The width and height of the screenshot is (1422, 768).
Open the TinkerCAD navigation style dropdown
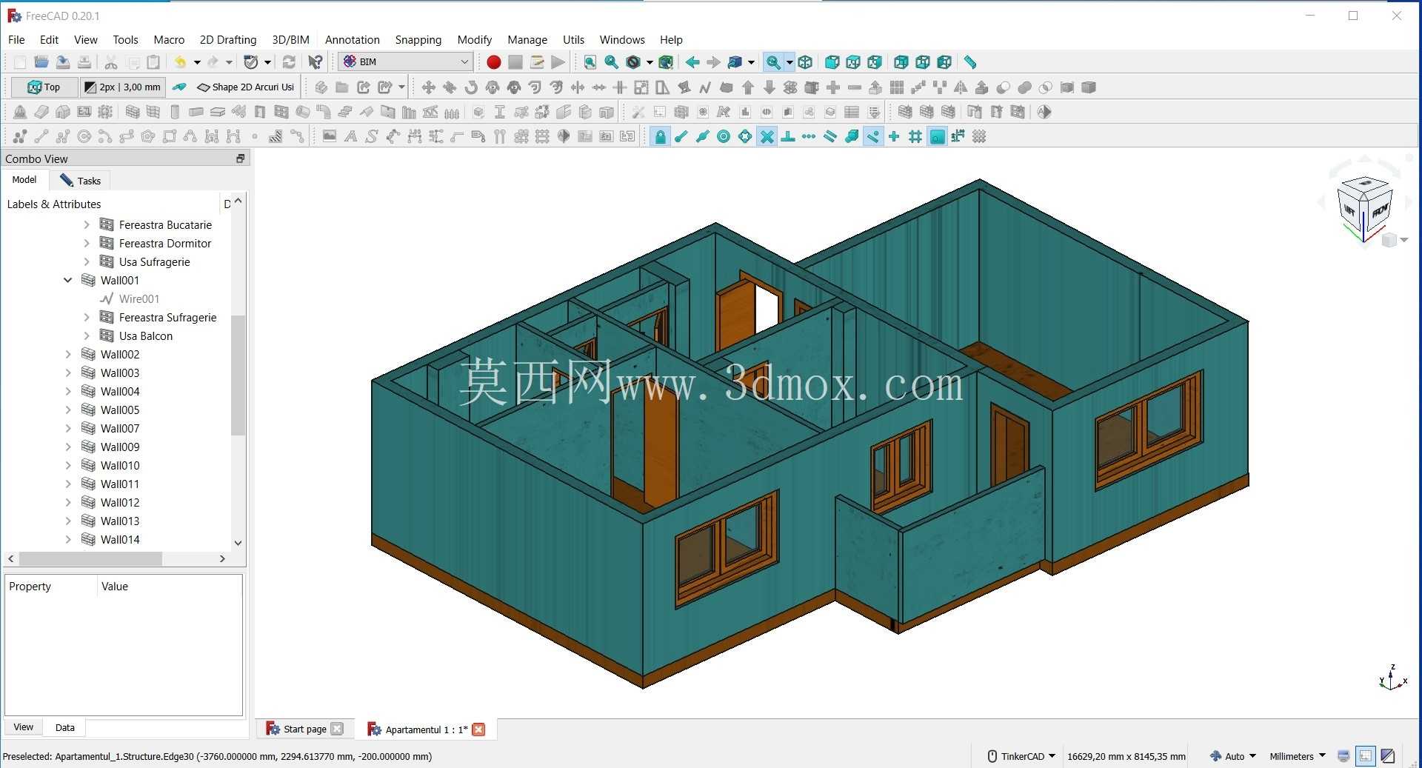coord(1021,756)
